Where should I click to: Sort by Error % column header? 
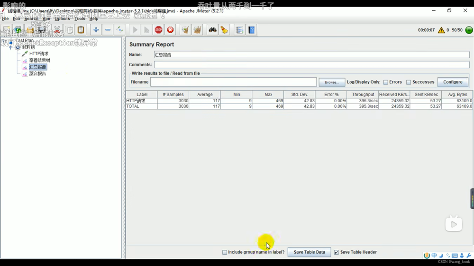tap(331, 95)
